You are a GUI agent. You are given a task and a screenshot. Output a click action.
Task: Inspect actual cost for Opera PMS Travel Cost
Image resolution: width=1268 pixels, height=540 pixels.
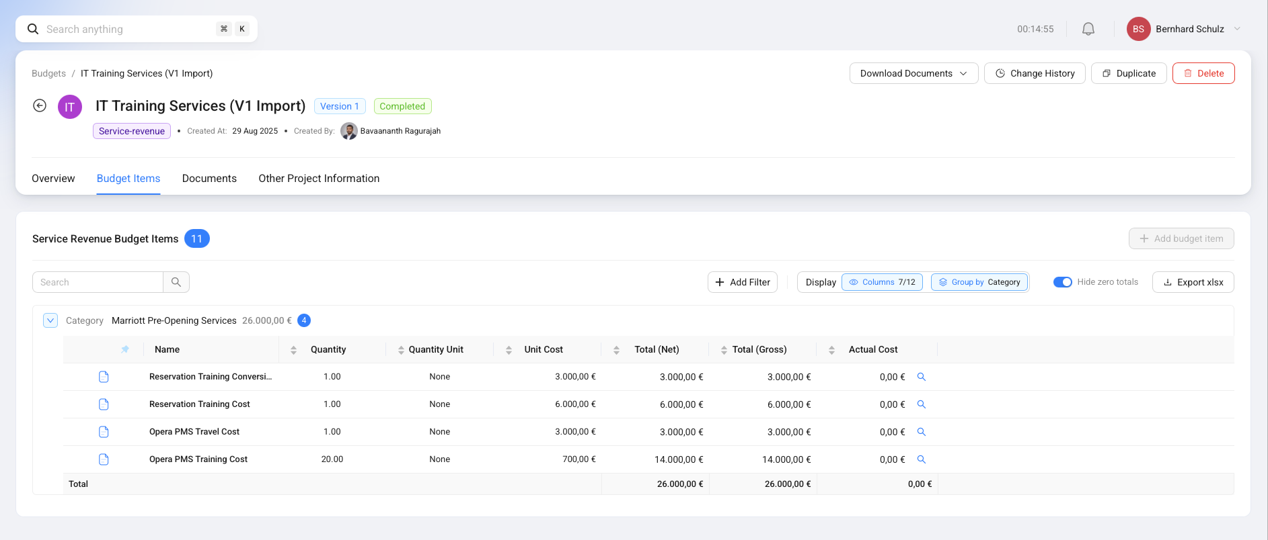tap(922, 432)
